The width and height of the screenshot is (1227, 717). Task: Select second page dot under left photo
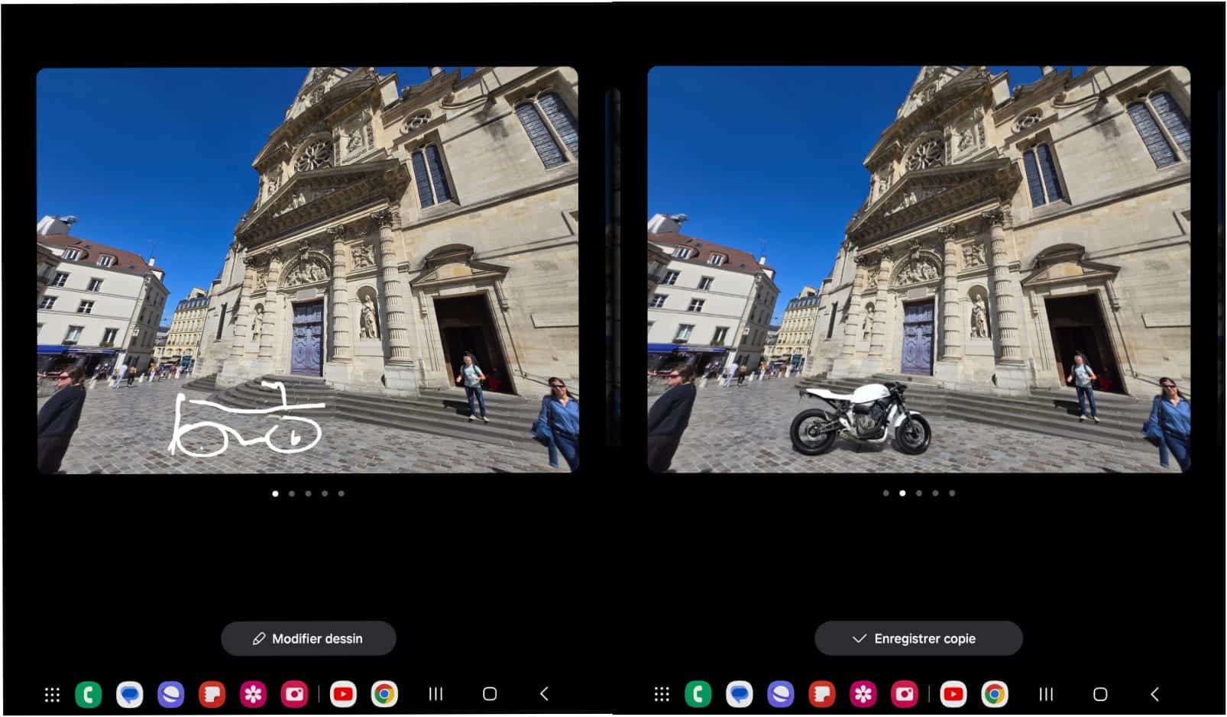[x=292, y=493]
